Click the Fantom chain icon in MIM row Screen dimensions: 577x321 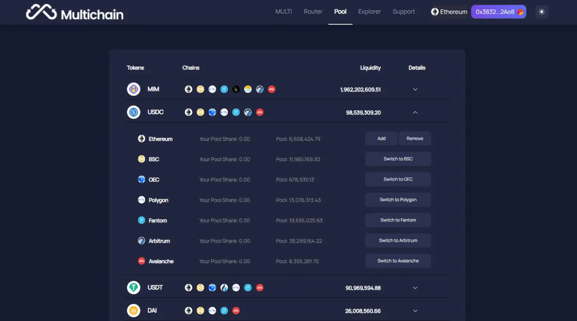(224, 89)
